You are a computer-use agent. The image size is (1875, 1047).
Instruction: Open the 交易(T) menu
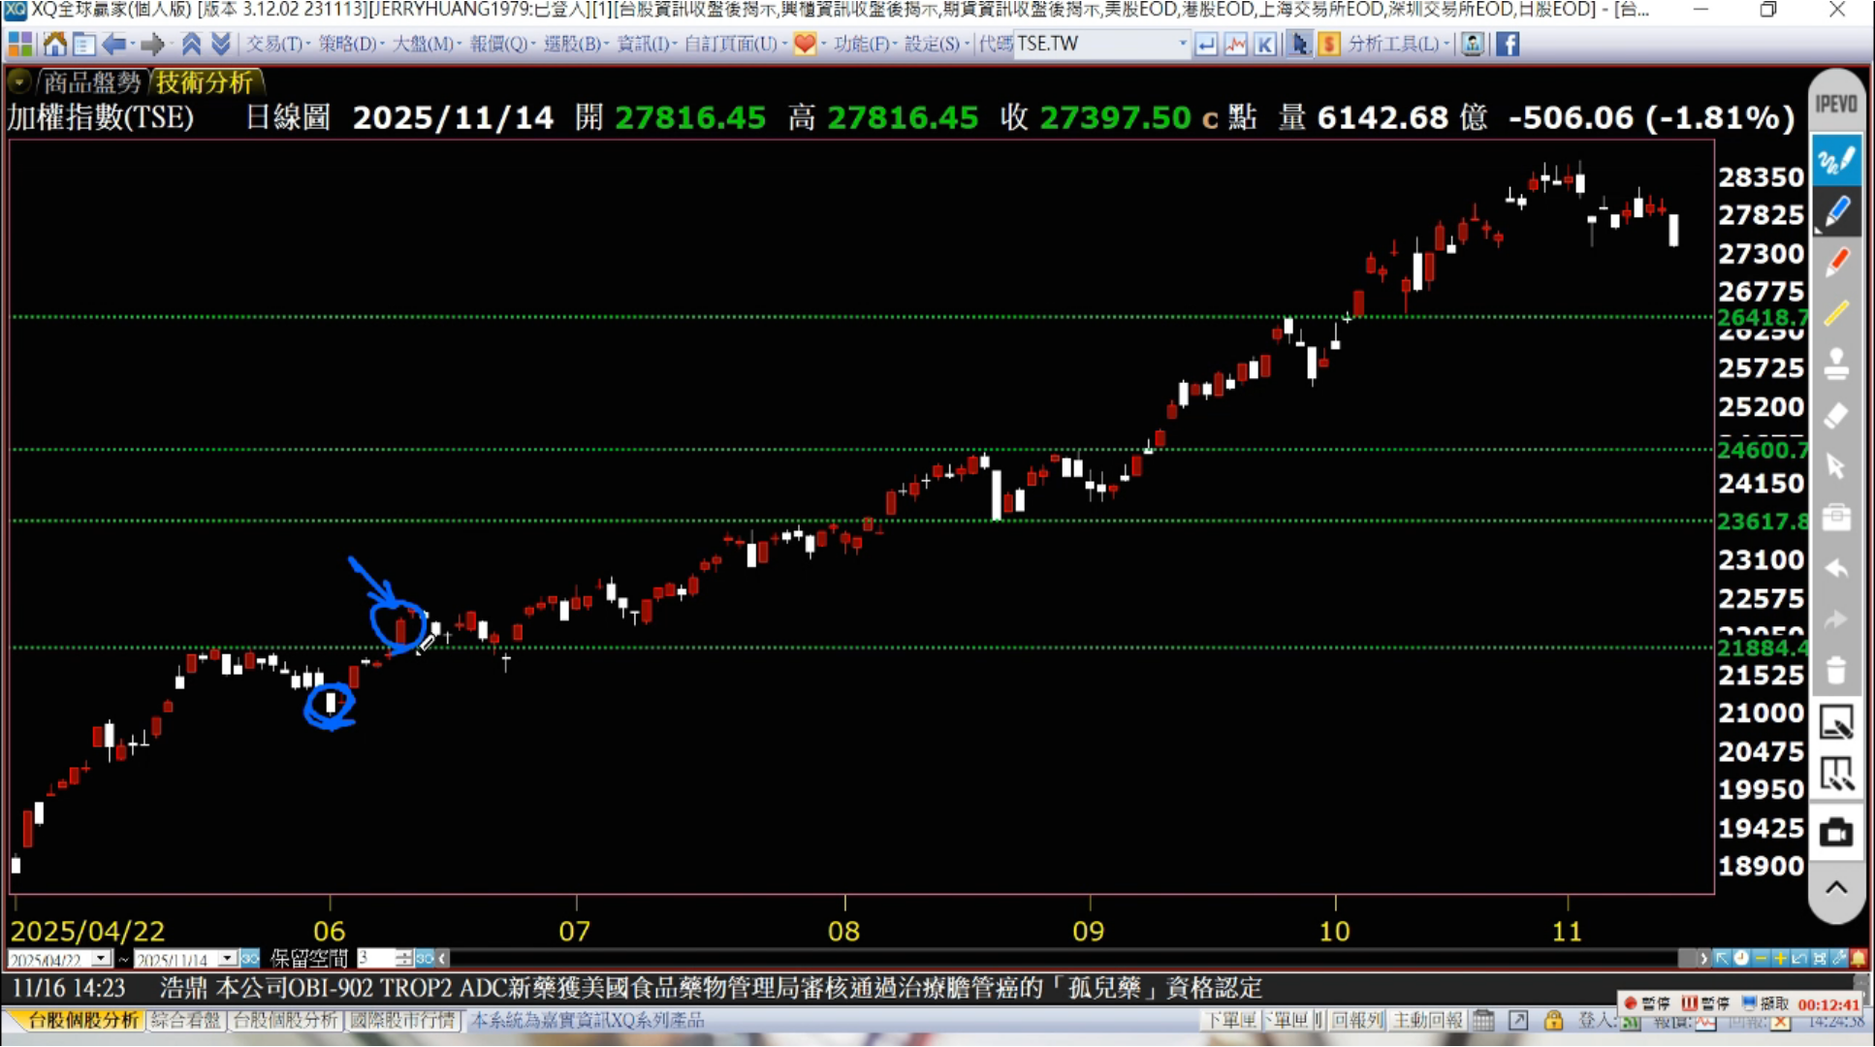coord(274,44)
